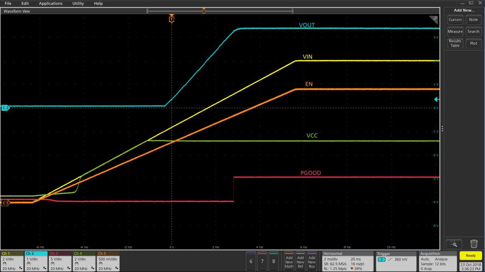Image resolution: width=485 pixels, height=272 pixels.
Task: Open the Ch 1 settings badge
Action: pyautogui.click(x=12, y=261)
